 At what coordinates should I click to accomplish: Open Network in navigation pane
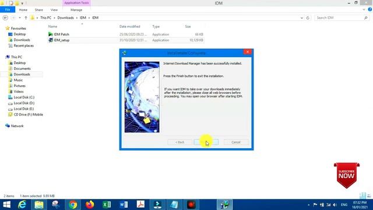point(17,126)
